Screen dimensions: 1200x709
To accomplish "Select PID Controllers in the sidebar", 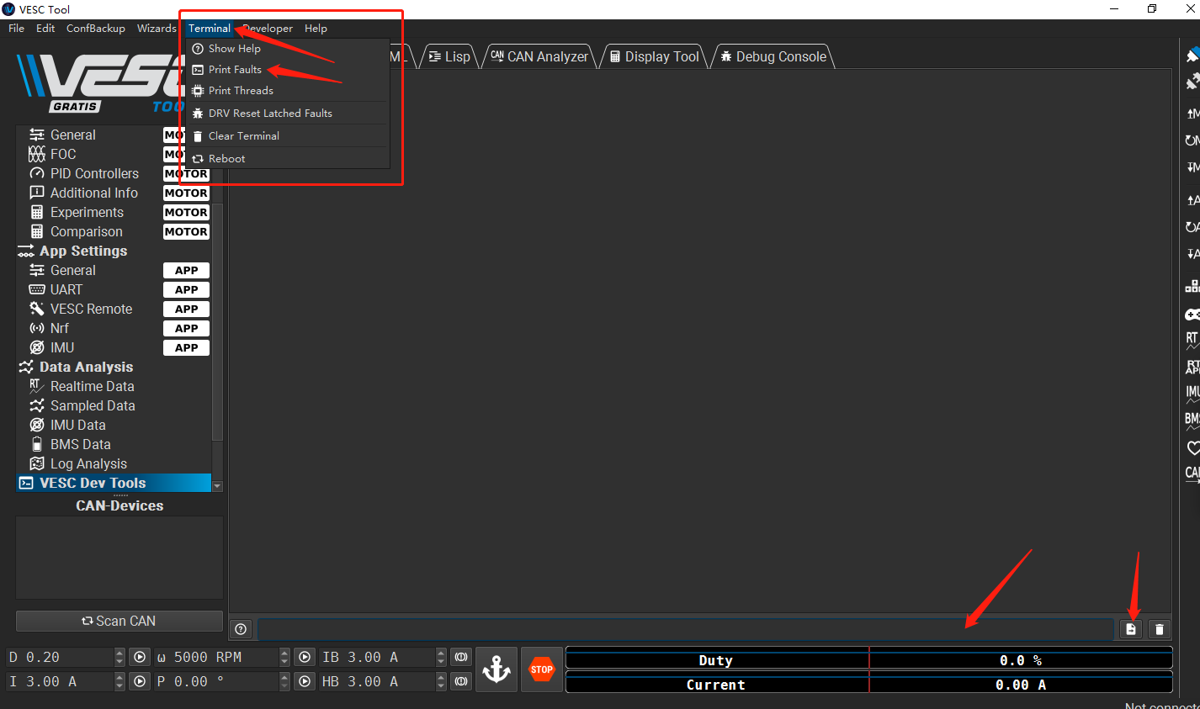I will coord(94,174).
